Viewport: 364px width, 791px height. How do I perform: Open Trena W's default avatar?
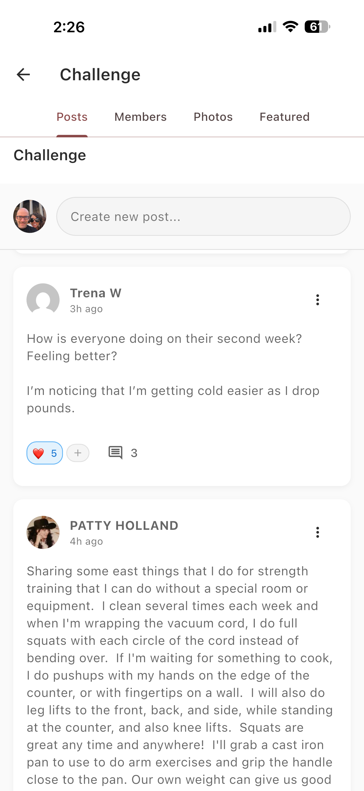pyautogui.click(x=43, y=300)
